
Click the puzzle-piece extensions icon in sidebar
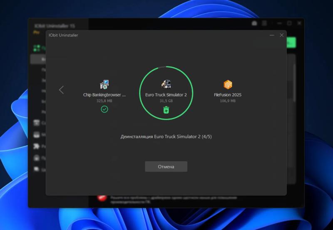pos(36,146)
